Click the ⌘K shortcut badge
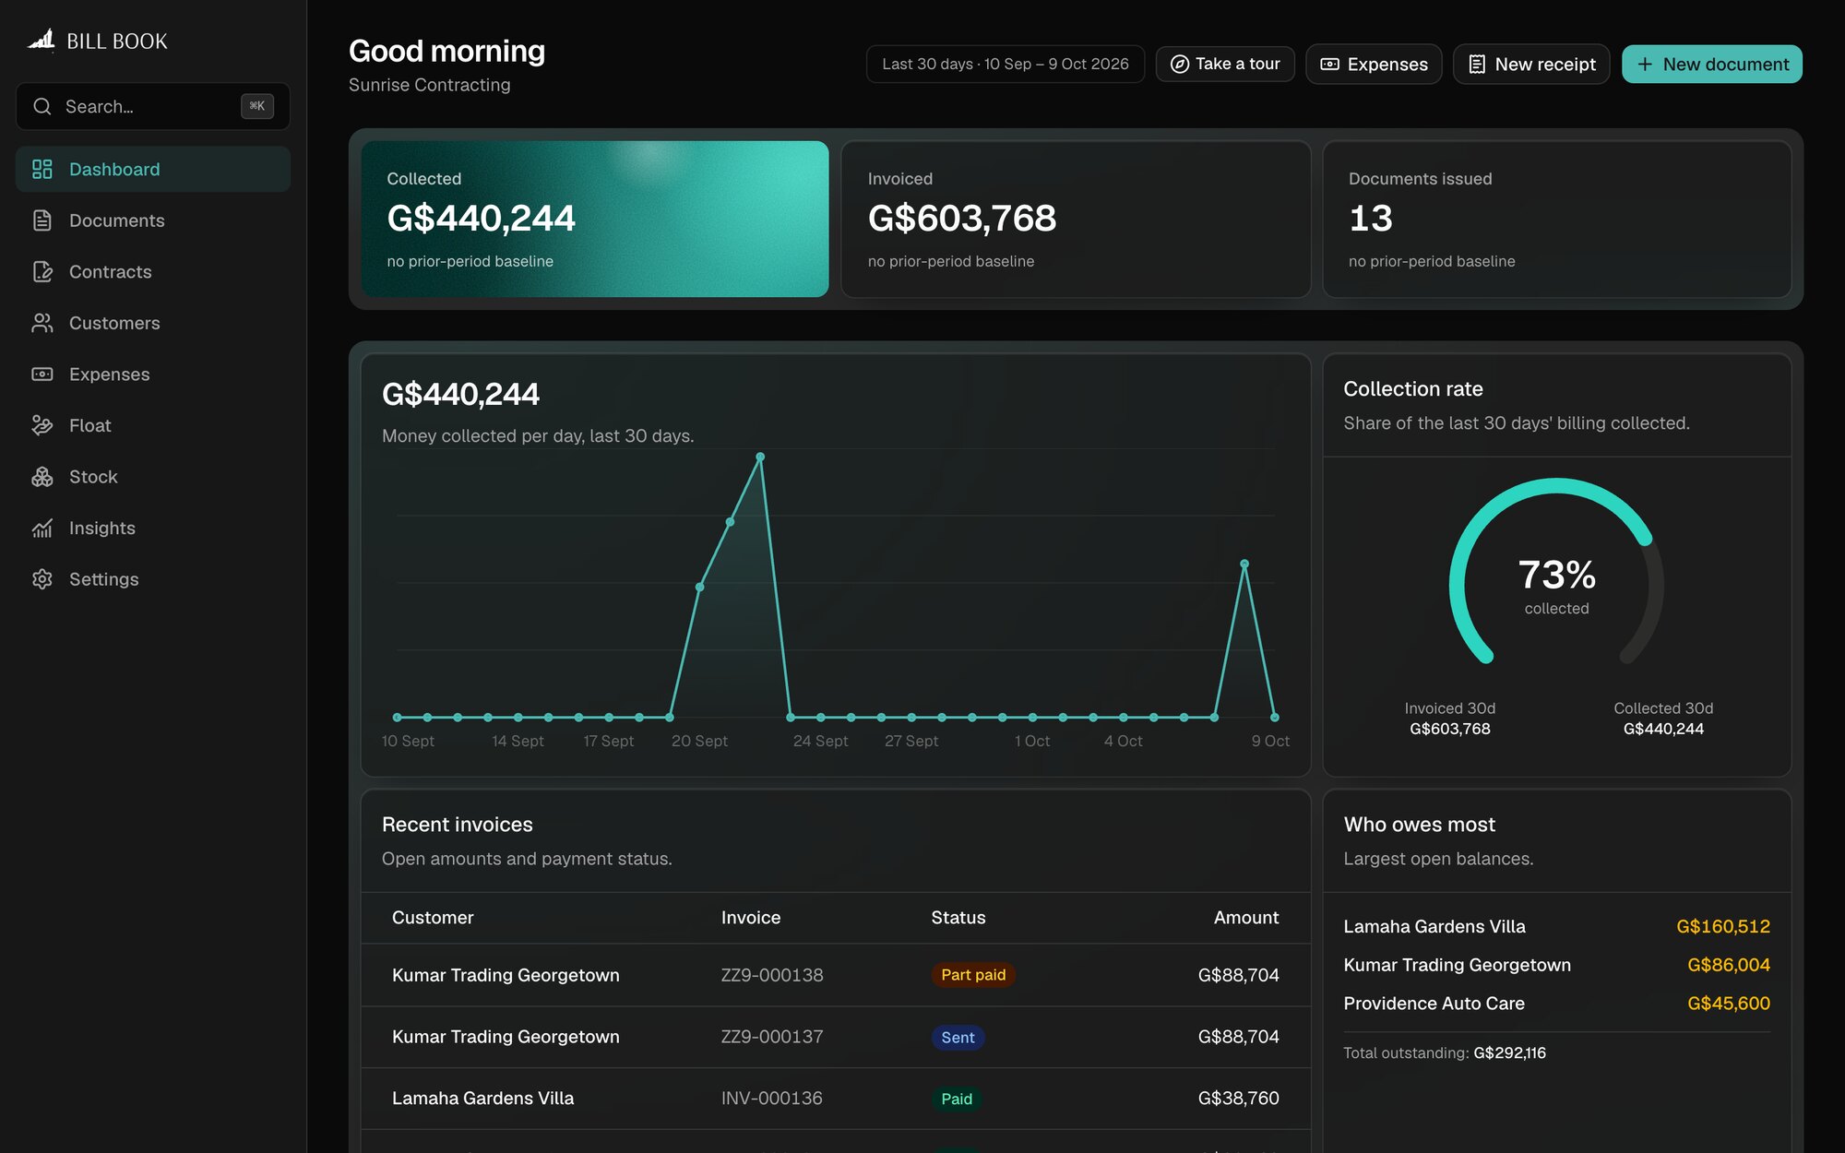 click(257, 106)
